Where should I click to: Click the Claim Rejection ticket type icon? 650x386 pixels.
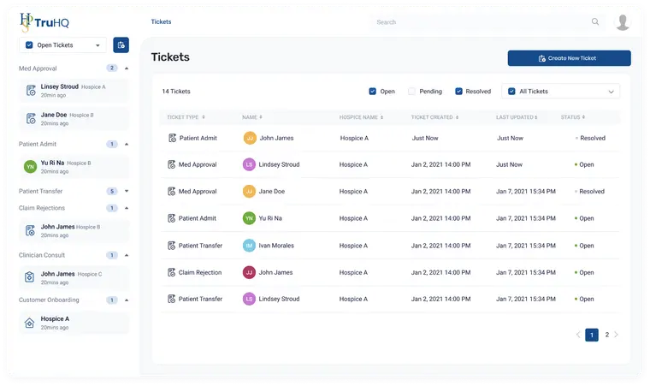(x=172, y=272)
